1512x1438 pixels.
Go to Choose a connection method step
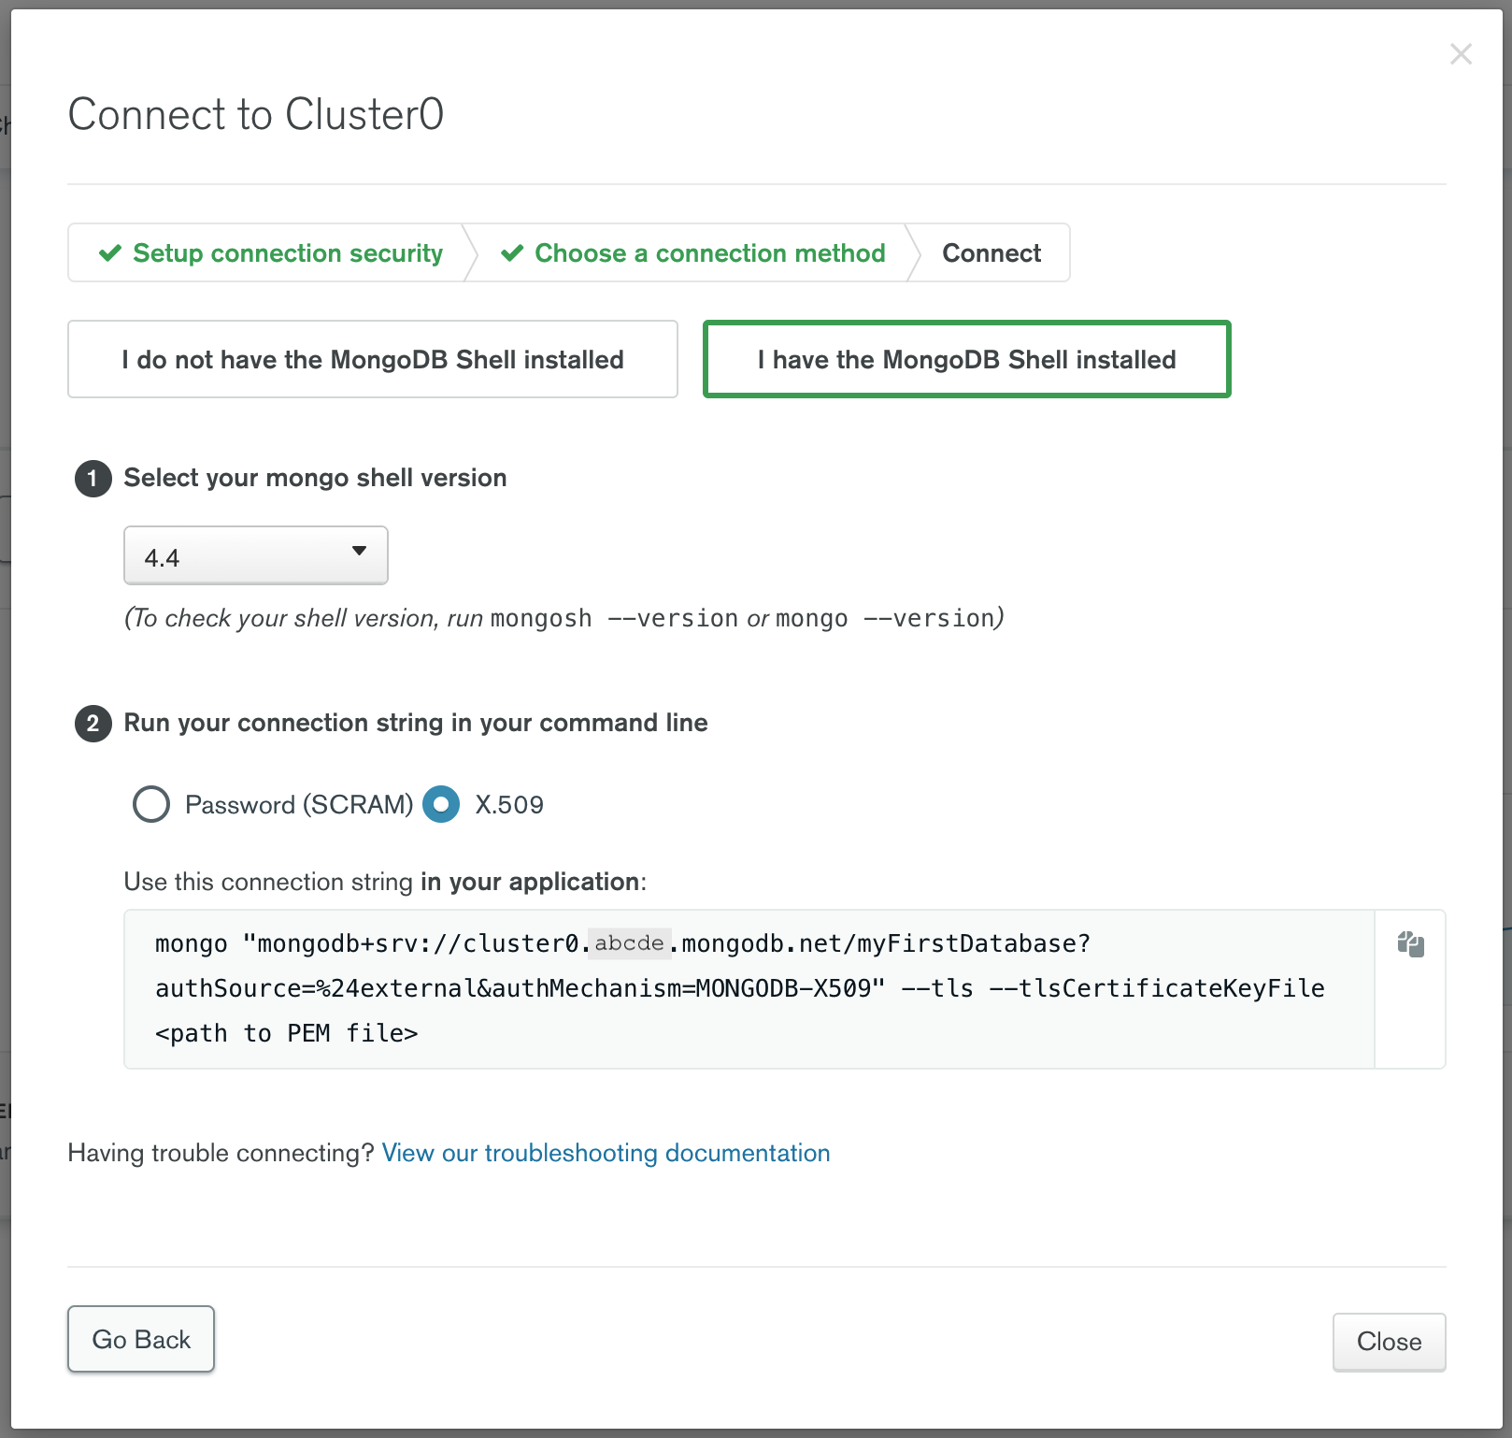709,253
